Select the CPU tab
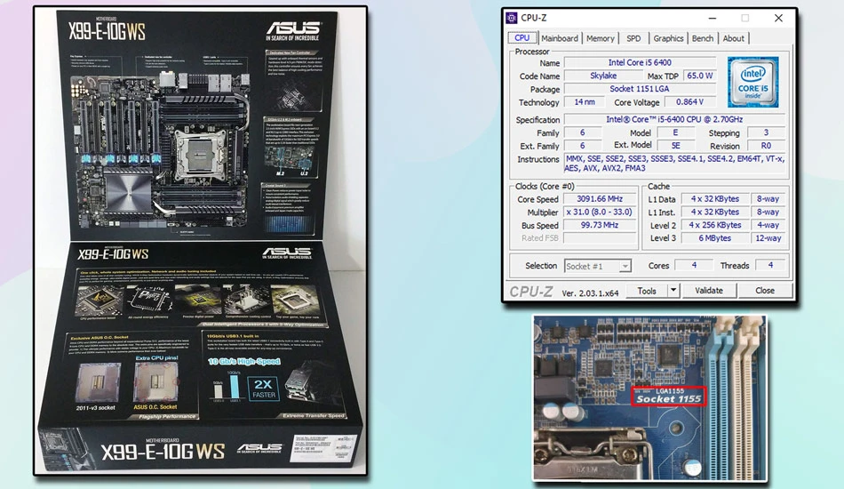The image size is (844, 489). click(522, 37)
